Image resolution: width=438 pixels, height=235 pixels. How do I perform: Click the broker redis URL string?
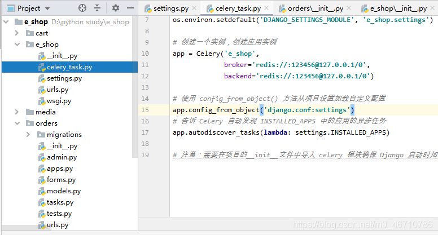pos(309,65)
